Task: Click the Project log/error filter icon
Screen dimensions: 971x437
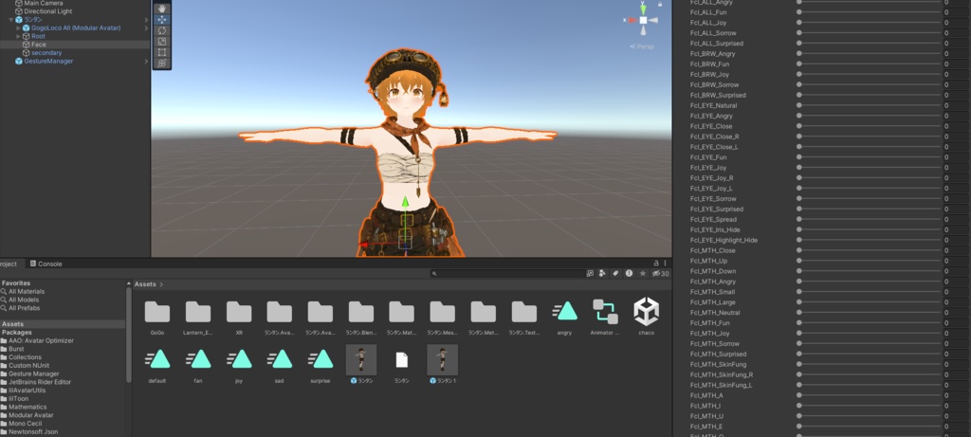Action: pos(630,273)
